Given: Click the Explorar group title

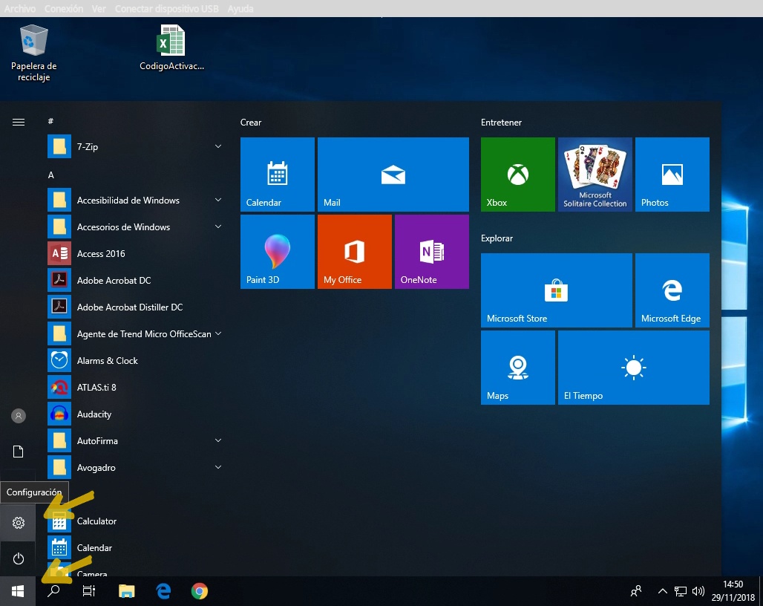Looking at the screenshot, I should (497, 238).
